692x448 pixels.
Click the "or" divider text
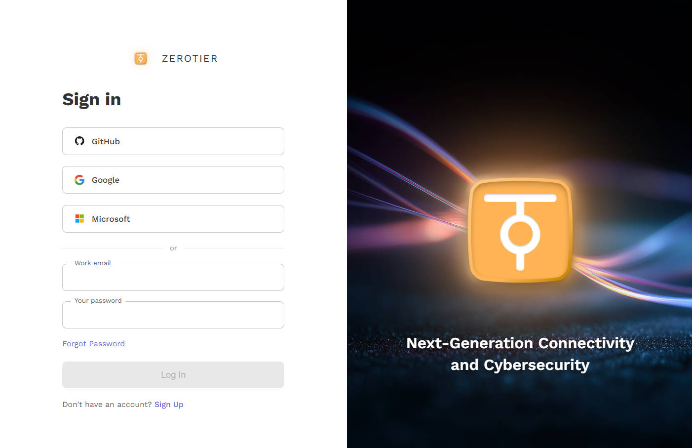coord(173,248)
